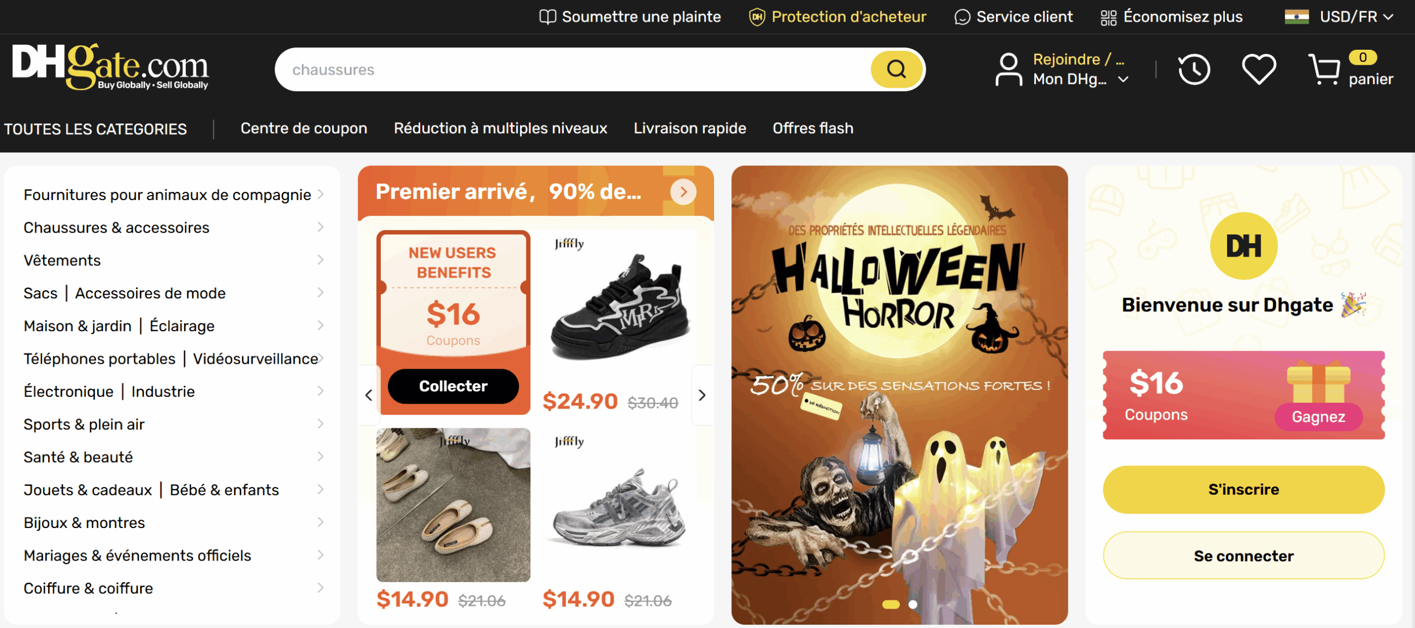Image resolution: width=1415 pixels, height=628 pixels.
Task: Select the second Halloween banner carousel dot
Action: pyautogui.click(x=913, y=604)
